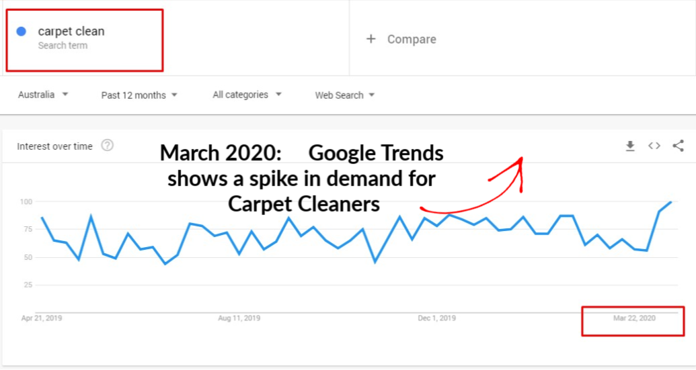The width and height of the screenshot is (696, 370).
Task: Click the chart peak at 100
Action: pyautogui.click(x=670, y=203)
